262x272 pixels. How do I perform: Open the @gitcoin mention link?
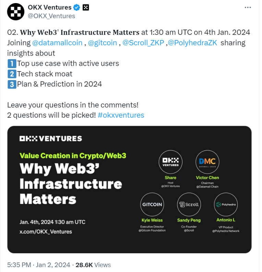(103, 43)
